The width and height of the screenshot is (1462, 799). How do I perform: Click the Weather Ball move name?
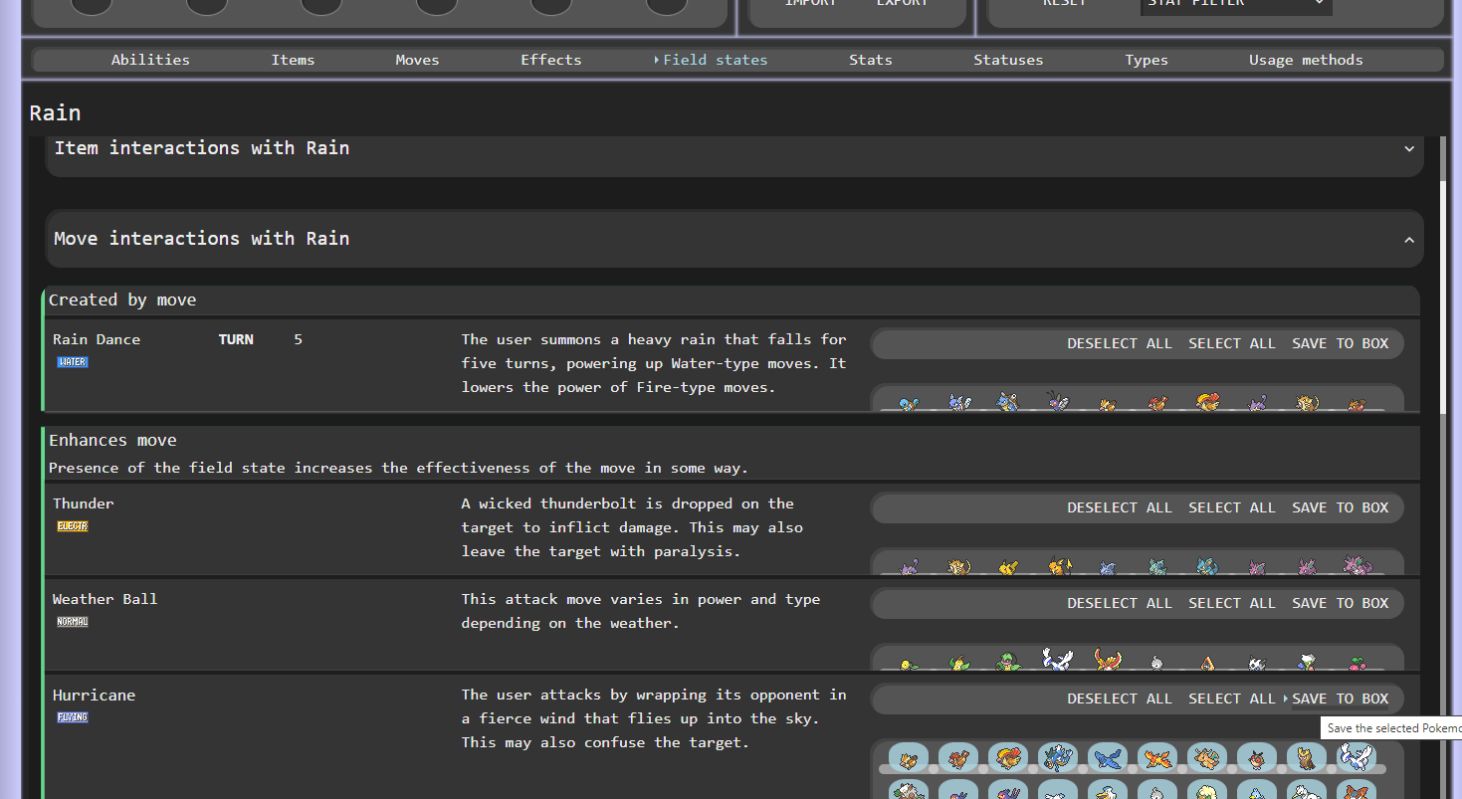[x=104, y=599]
